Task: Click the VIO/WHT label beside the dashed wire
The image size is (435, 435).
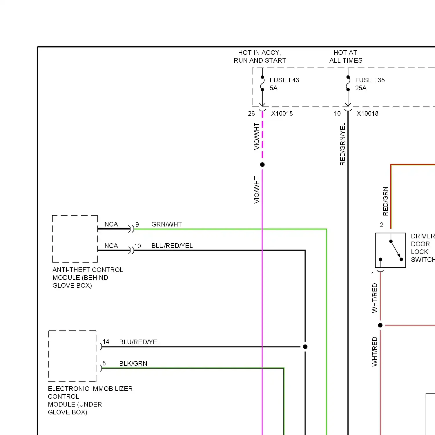Action: 257,136
